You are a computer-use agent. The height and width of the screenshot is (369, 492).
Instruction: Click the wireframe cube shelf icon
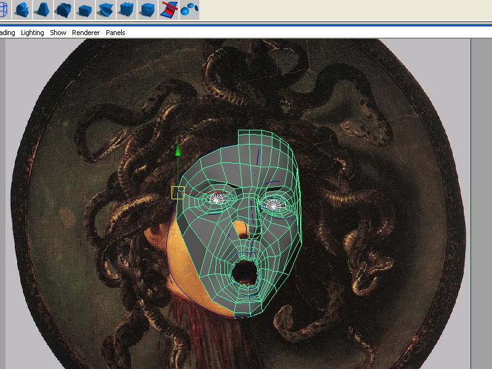(2, 9)
